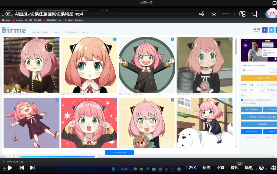Viewport: 277px width, 174px height.
Task: Open the FEEDBACK page
Action: 71,33
